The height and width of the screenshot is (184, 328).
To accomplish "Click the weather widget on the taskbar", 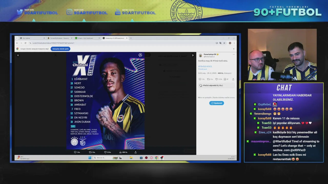I will pos(23,158).
